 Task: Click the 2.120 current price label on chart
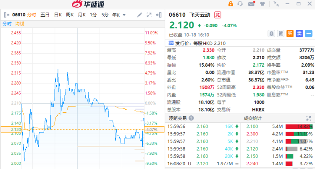coord(11,130)
